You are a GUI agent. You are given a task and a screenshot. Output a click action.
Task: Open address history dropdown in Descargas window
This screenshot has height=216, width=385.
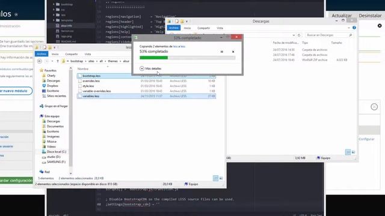point(294,35)
